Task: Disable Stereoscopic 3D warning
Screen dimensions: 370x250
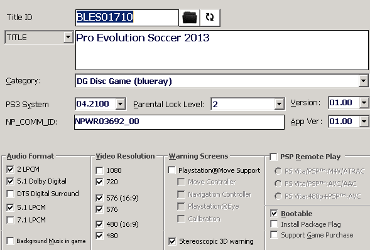Action: tap(172, 241)
